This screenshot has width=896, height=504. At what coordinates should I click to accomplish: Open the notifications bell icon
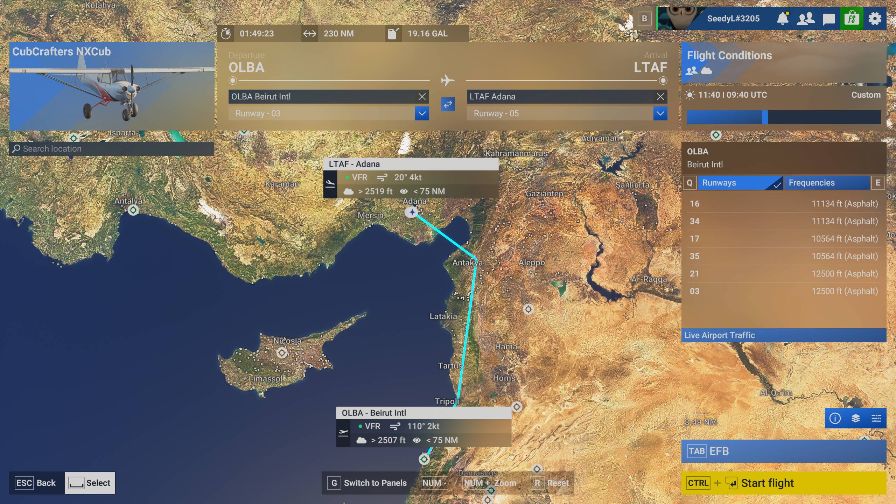click(783, 19)
